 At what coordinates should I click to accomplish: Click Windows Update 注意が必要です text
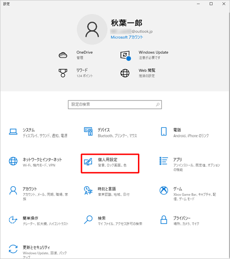pyautogui.click(x=149, y=58)
